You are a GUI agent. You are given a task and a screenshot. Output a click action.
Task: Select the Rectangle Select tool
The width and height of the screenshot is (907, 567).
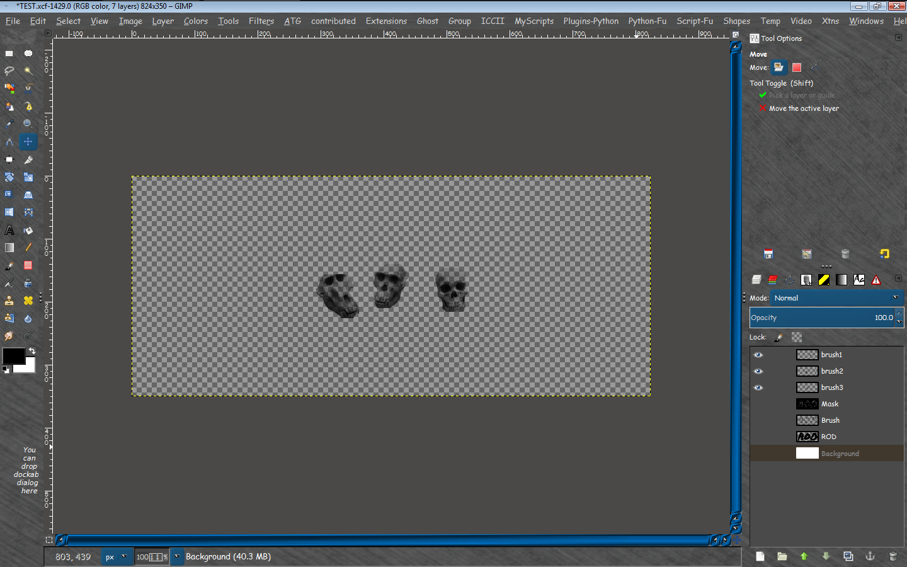point(9,54)
